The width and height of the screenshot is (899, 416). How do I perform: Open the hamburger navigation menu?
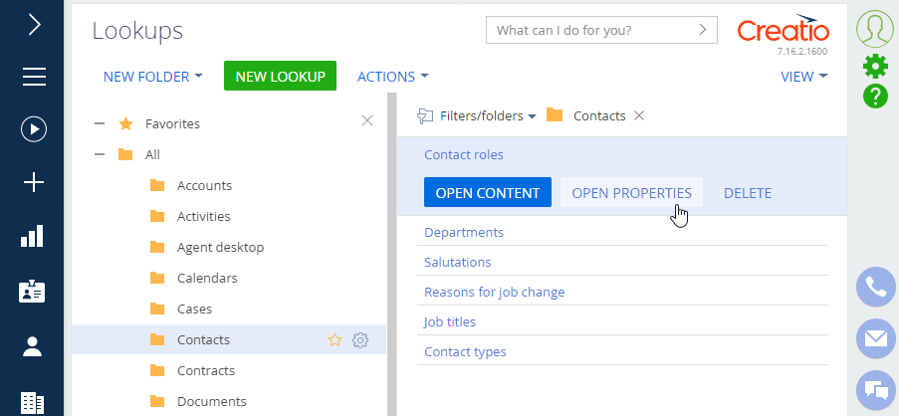click(35, 77)
